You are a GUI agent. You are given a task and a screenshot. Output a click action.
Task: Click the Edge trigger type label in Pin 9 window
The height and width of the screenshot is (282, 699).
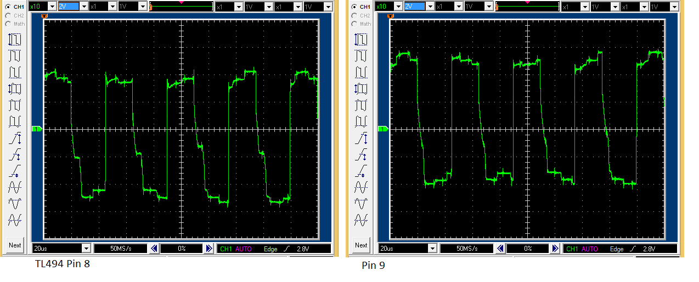click(x=617, y=249)
